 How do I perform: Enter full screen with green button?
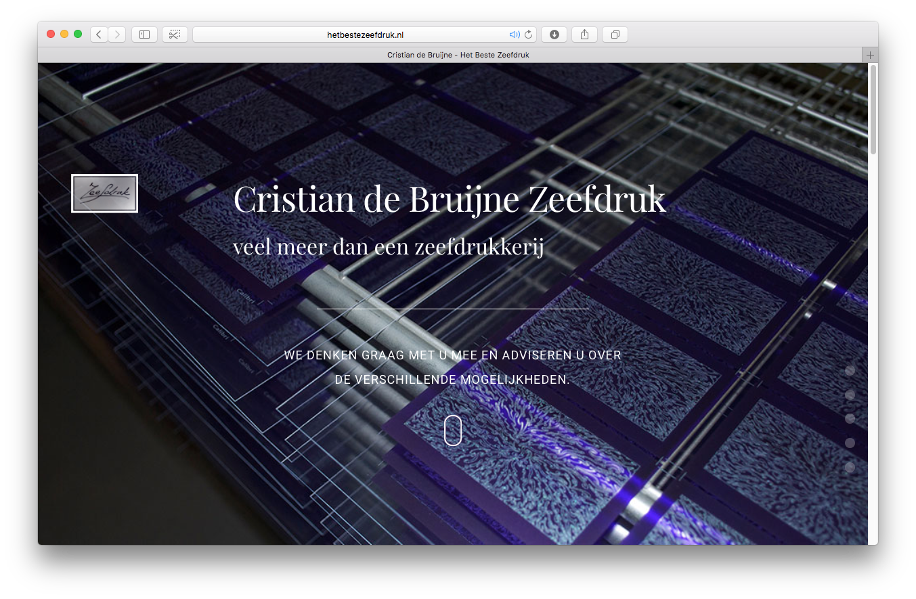click(x=78, y=34)
